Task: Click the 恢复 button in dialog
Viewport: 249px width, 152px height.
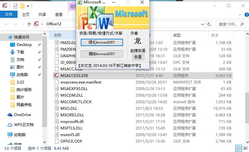Action: click(x=138, y=57)
